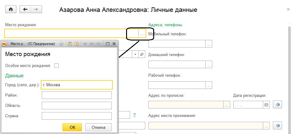
Task: Open the calendar icon in dialog titlebar
Action: click(x=76, y=44)
